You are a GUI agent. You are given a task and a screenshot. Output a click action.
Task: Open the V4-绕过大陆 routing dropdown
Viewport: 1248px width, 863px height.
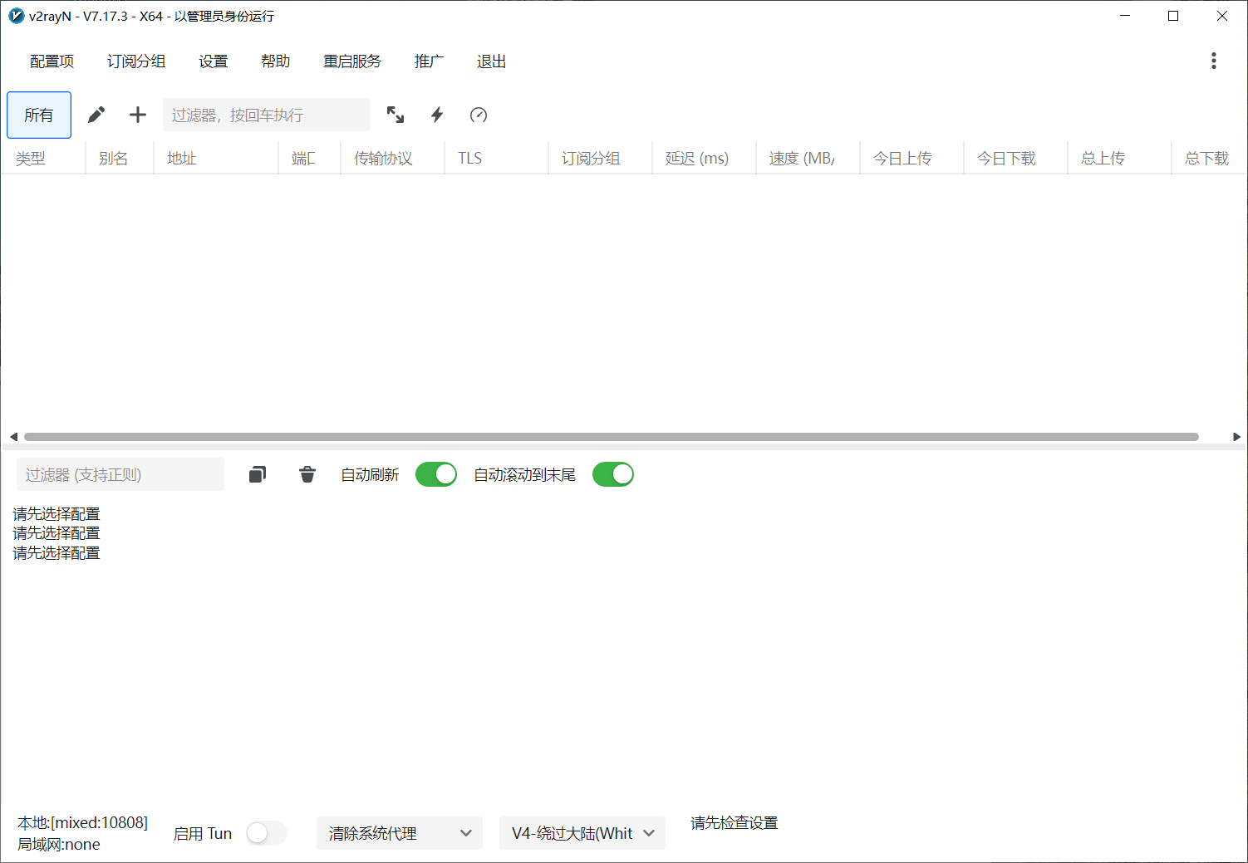click(x=582, y=833)
